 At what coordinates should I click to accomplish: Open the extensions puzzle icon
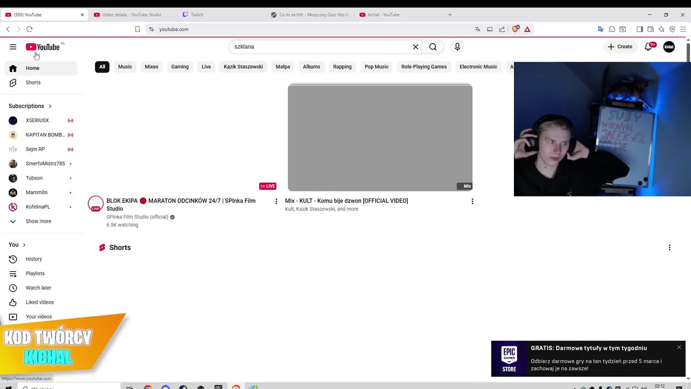(612, 29)
